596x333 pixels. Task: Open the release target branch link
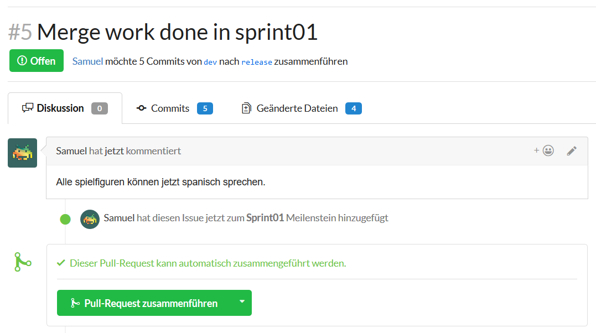[257, 62]
